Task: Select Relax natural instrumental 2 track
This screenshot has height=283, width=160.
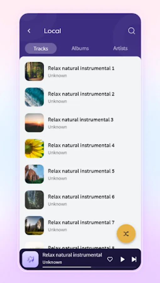Action: 80,97
